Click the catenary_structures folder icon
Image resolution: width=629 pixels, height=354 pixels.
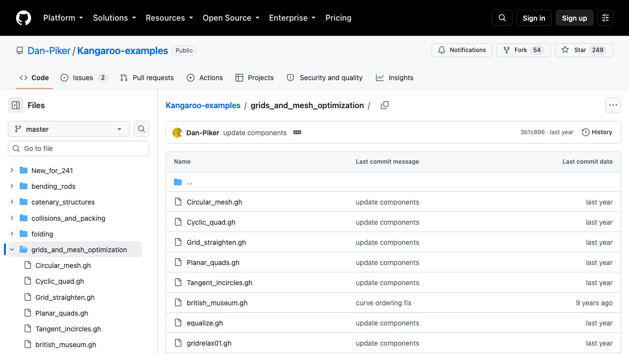pyautogui.click(x=23, y=202)
